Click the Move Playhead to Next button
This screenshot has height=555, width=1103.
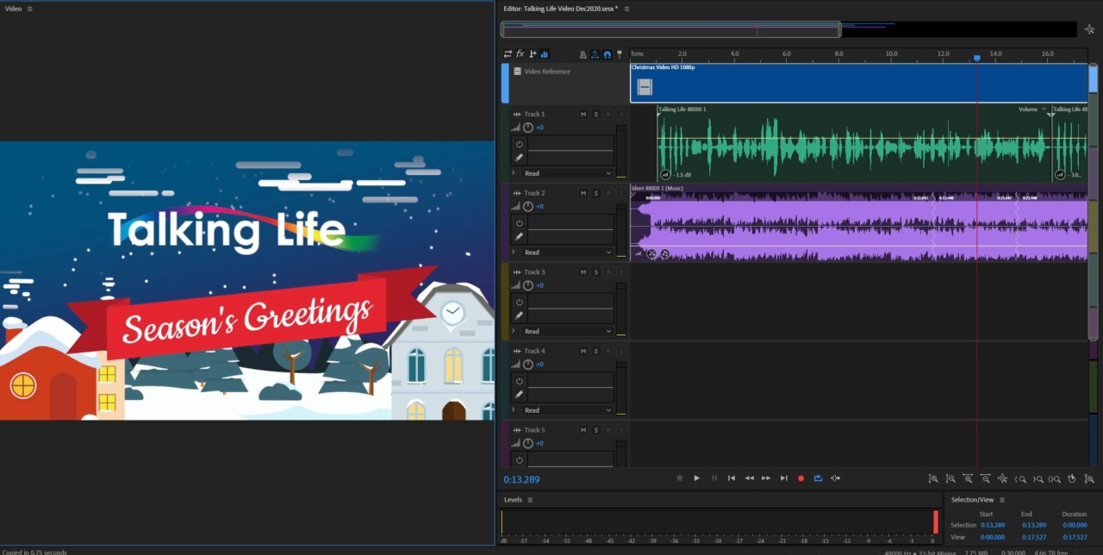coord(783,478)
